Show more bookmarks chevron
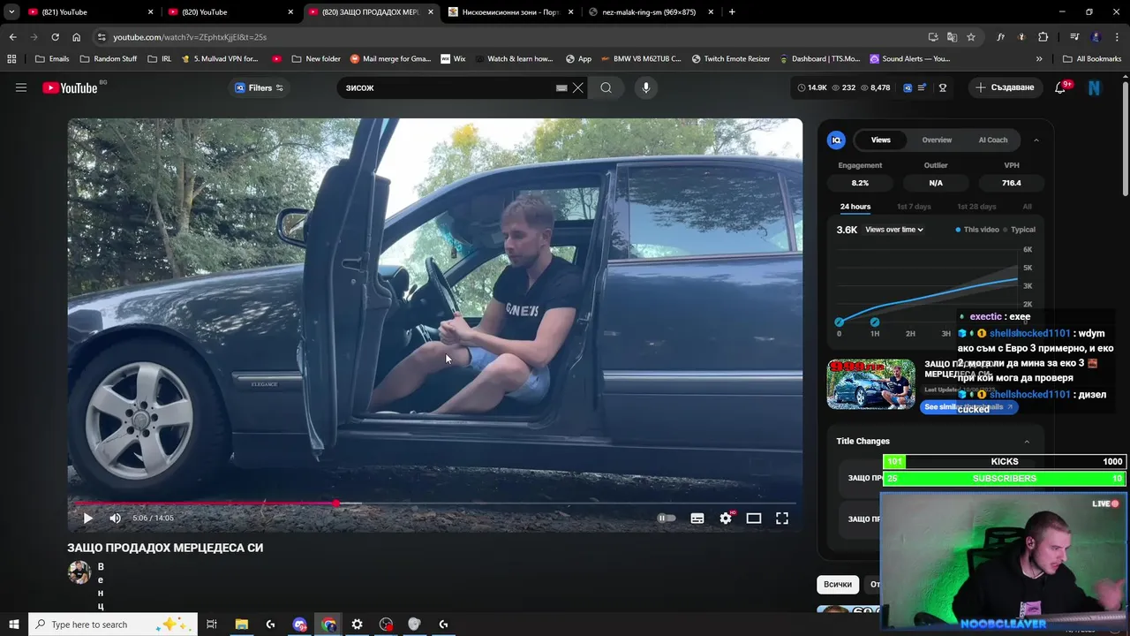Image resolution: width=1130 pixels, height=636 pixels. coord(1039,59)
